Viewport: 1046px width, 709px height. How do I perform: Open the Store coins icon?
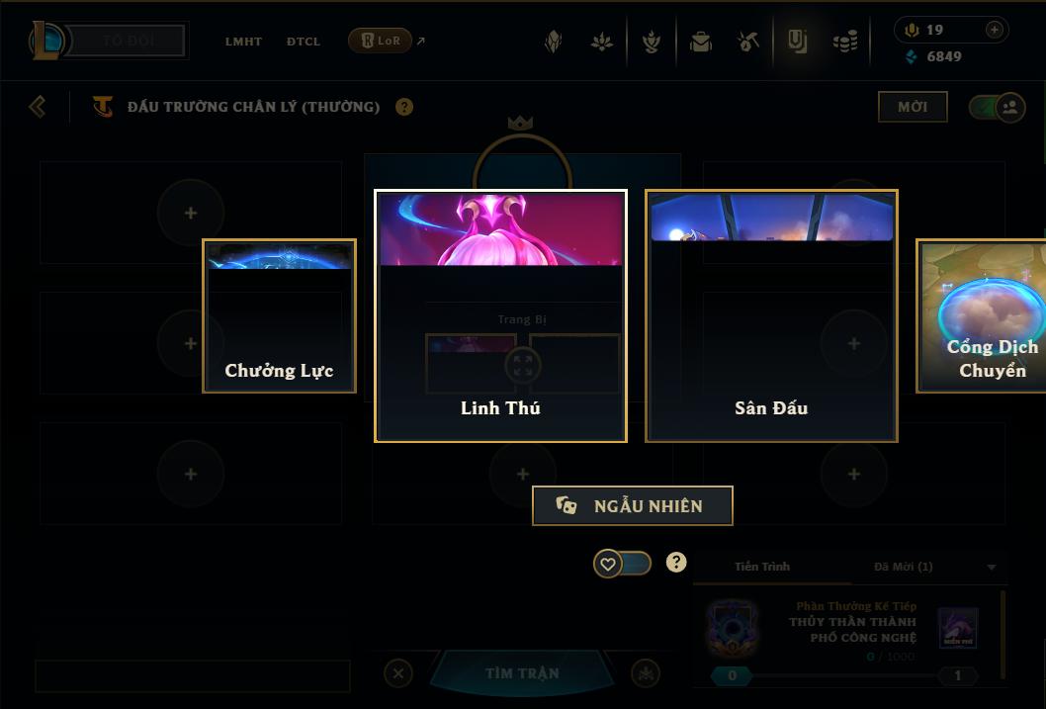pyautogui.click(x=845, y=42)
